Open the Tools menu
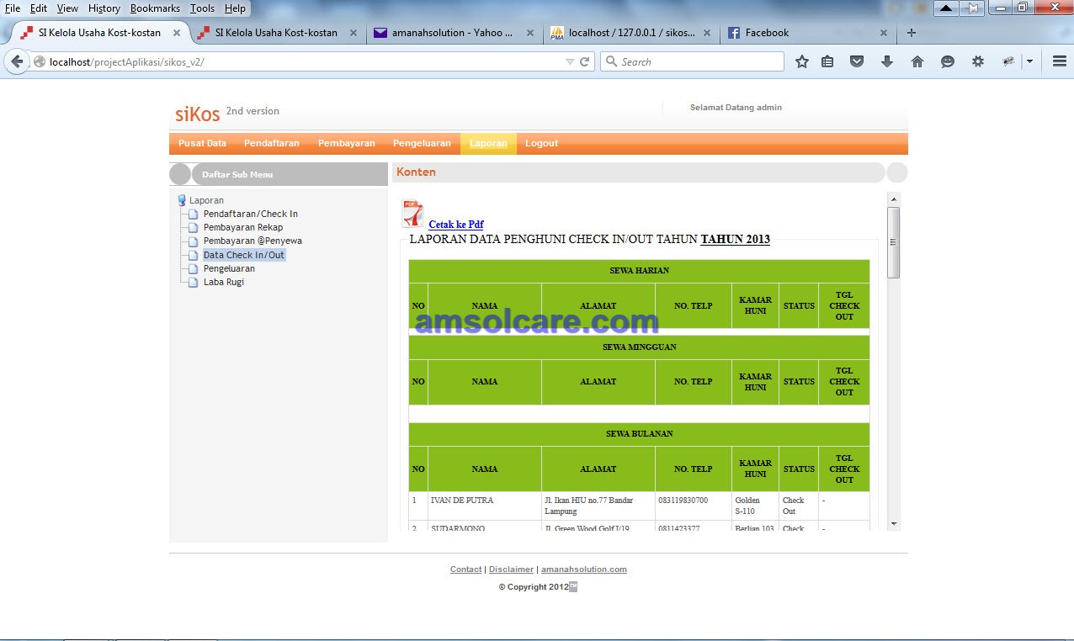1074x641 pixels. pyautogui.click(x=202, y=8)
